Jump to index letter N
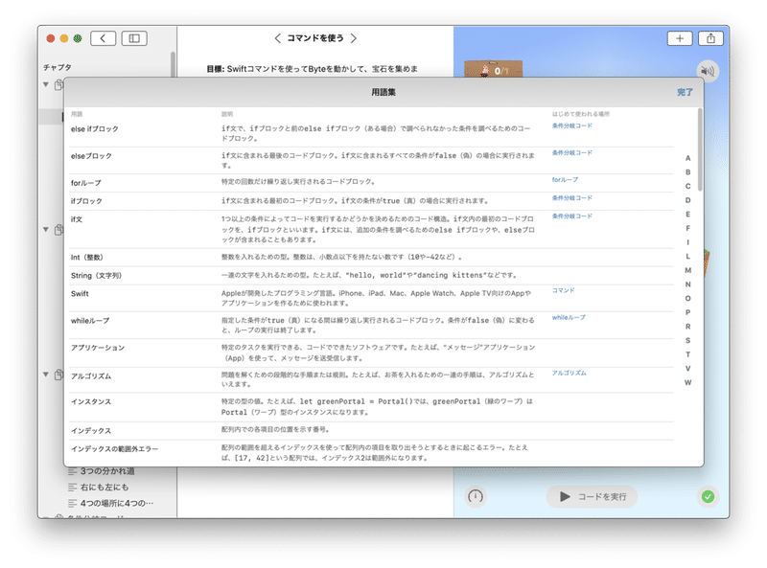This screenshot has height=568, width=767. pos(687,284)
